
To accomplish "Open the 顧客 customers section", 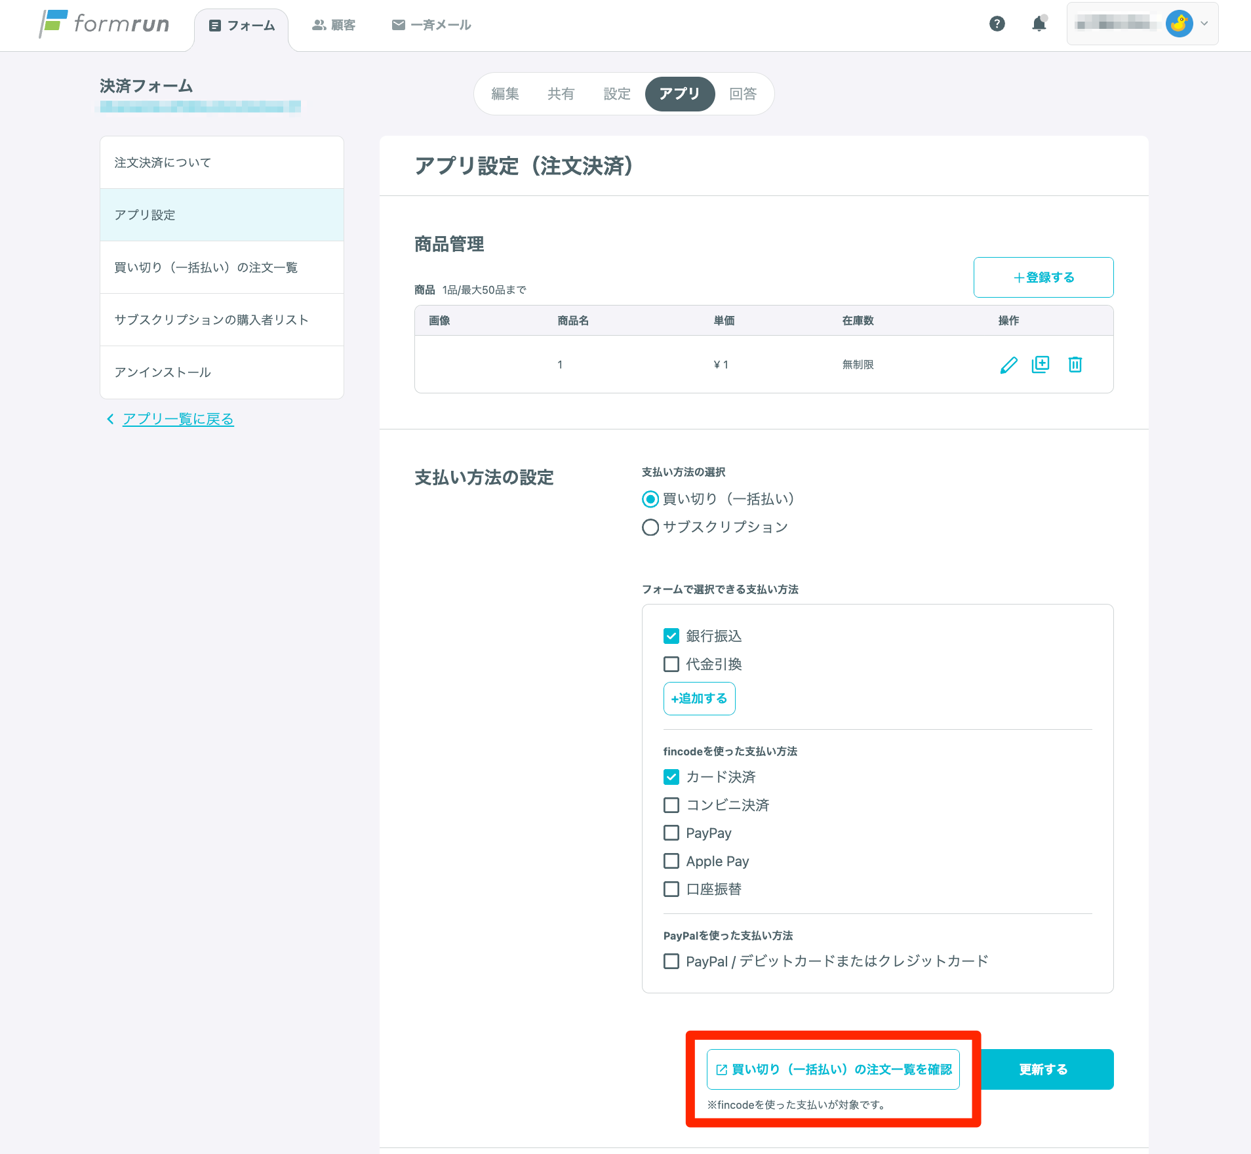I will pyautogui.click(x=334, y=25).
